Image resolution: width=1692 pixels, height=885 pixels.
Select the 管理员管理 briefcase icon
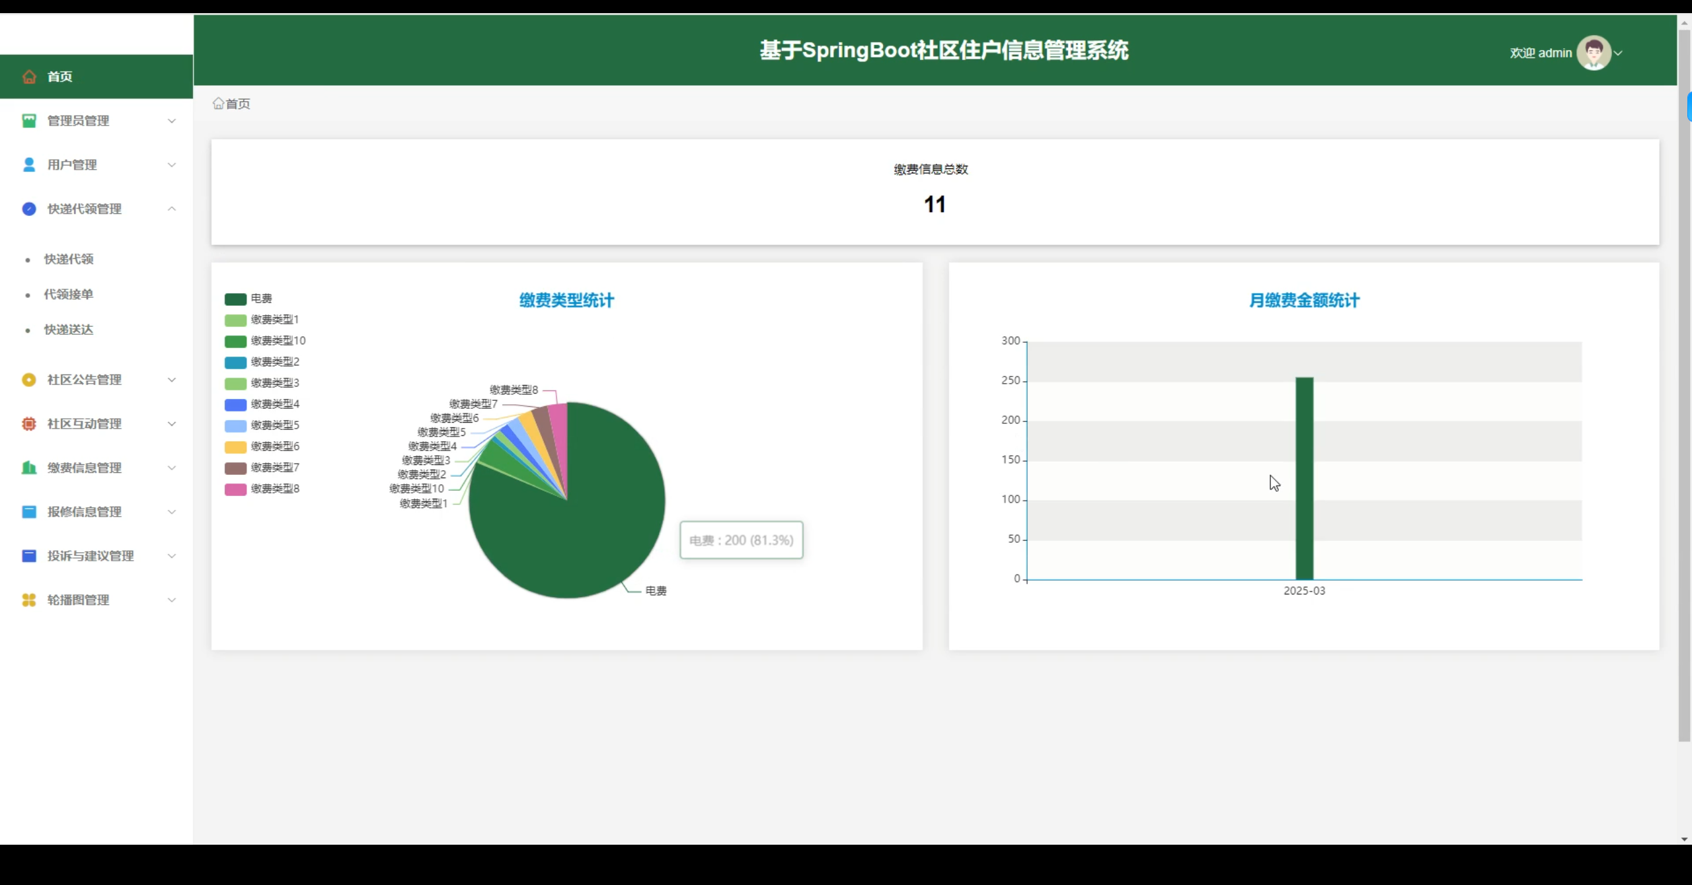click(x=28, y=120)
